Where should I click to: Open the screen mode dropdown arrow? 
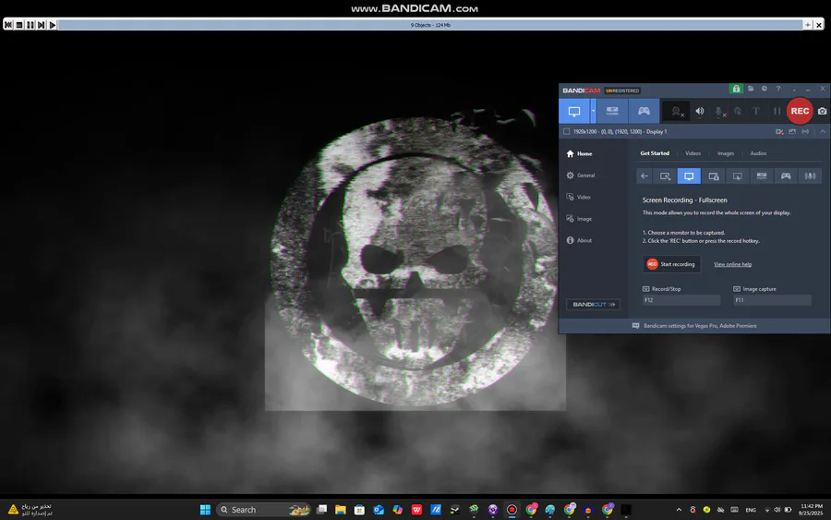(x=593, y=112)
